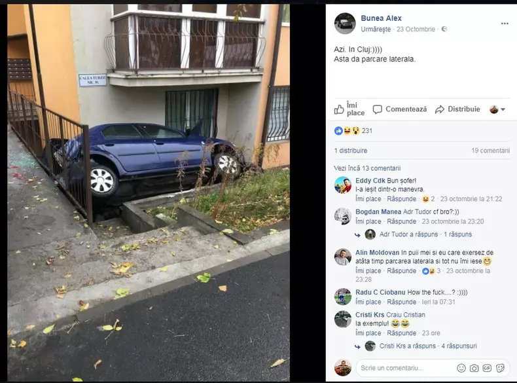Reply to Radu C Ciobanu's comment
This screenshot has height=383, width=517.
(x=401, y=302)
